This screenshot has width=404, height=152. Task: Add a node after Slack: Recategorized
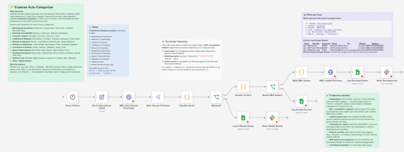point(401,72)
